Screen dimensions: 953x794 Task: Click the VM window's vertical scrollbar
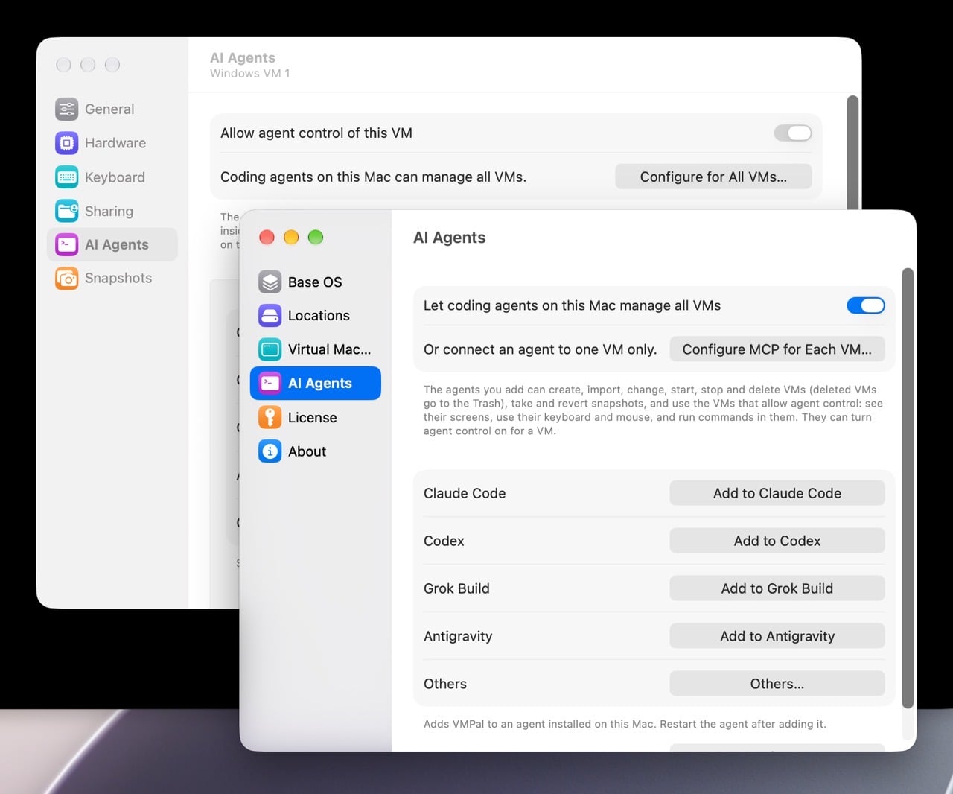pos(853,153)
